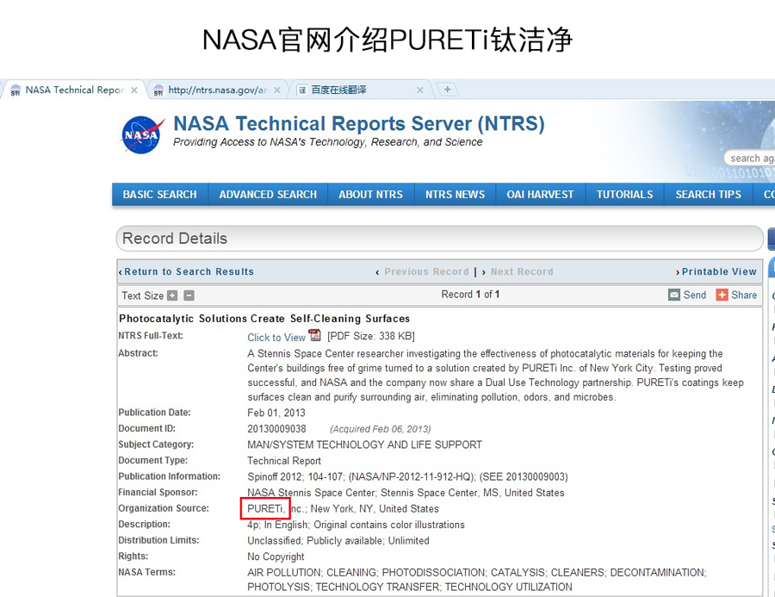Click the Send envelope icon
The height and width of the screenshot is (597, 775).
pyautogui.click(x=673, y=295)
